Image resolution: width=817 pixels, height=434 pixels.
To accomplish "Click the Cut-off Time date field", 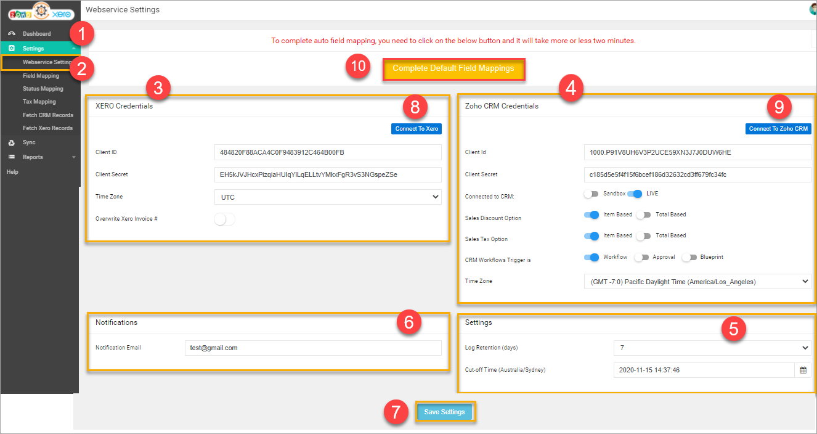I will pyautogui.click(x=704, y=370).
